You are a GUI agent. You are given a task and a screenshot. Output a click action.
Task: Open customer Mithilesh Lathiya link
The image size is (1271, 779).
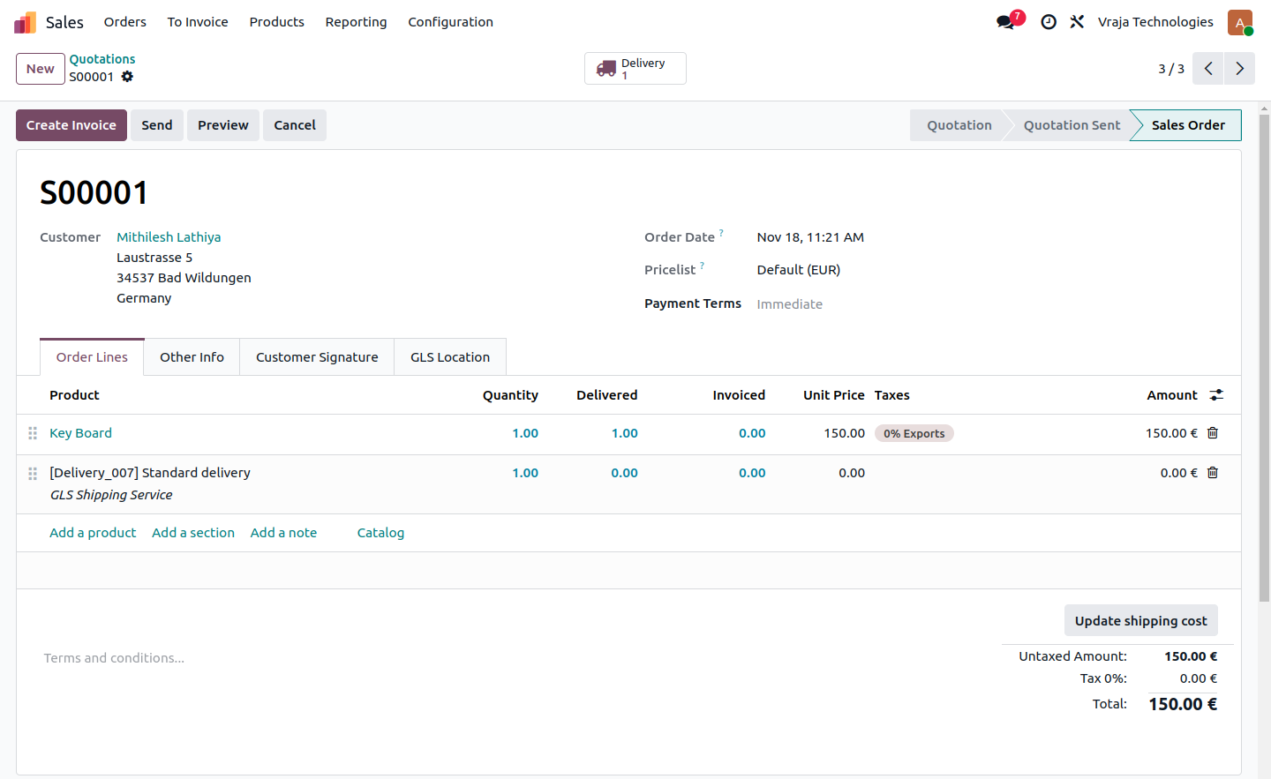coord(169,237)
